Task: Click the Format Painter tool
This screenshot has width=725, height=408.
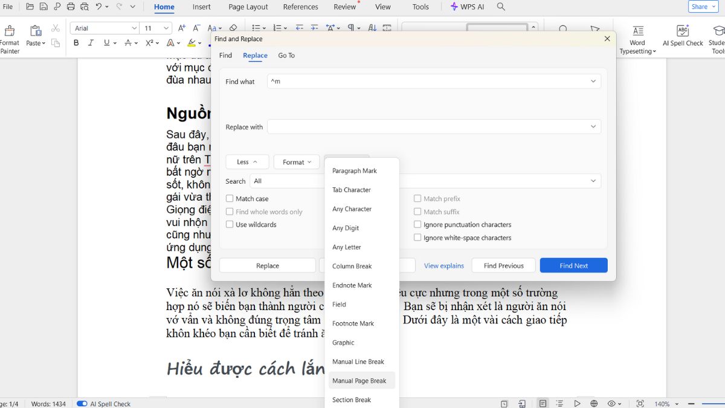Action: click(x=10, y=39)
